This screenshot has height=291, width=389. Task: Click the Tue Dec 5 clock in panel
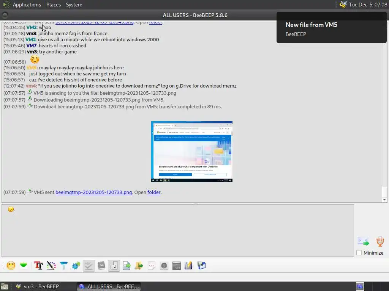(x=368, y=5)
